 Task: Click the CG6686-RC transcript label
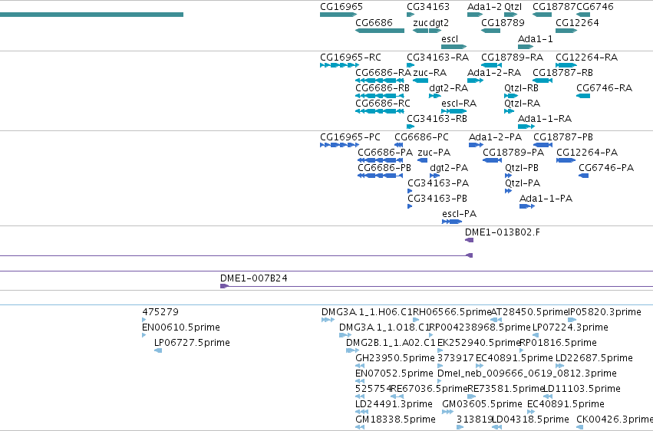coord(383,104)
